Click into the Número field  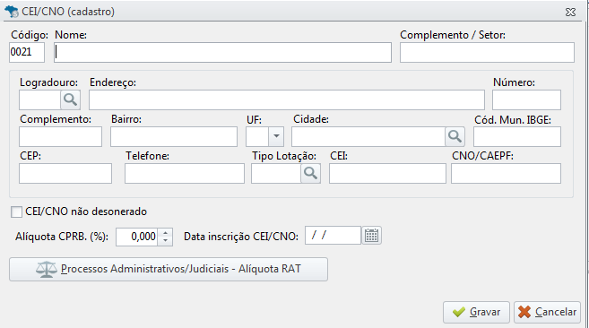526,99
